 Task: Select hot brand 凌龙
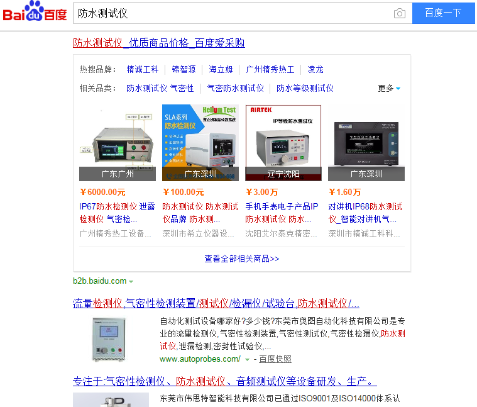pos(315,69)
